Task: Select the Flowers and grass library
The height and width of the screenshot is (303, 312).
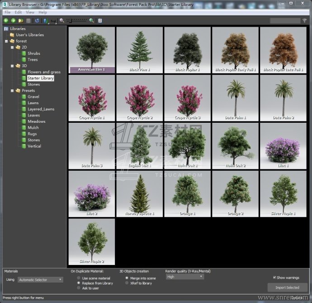Action: [44, 72]
